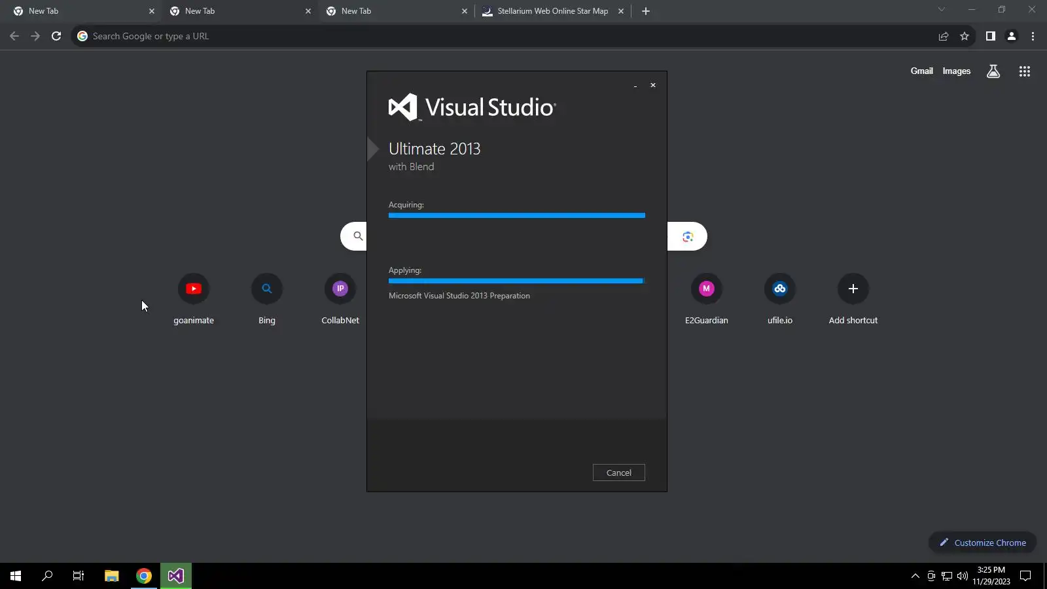Viewport: 1047px width, 589px height.
Task: Click the Visual Studio logo icon
Action: pos(403,107)
